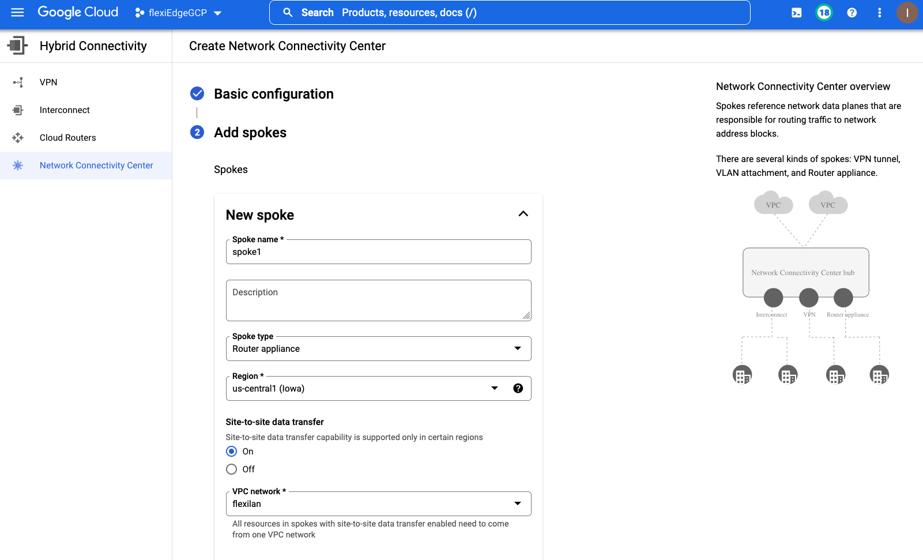Screen dimensions: 923x560
Task: Click the VPN sidebar icon
Action: (18, 82)
